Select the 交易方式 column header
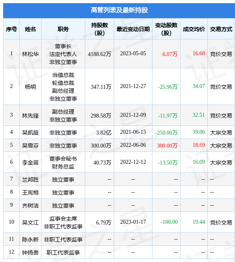This screenshot has width=235, height=262. pos(221,29)
